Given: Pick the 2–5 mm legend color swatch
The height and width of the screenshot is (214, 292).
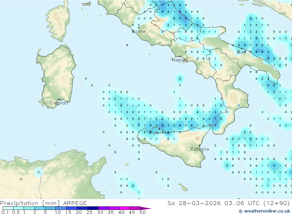Looking at the screenshot, I should 40,208.
